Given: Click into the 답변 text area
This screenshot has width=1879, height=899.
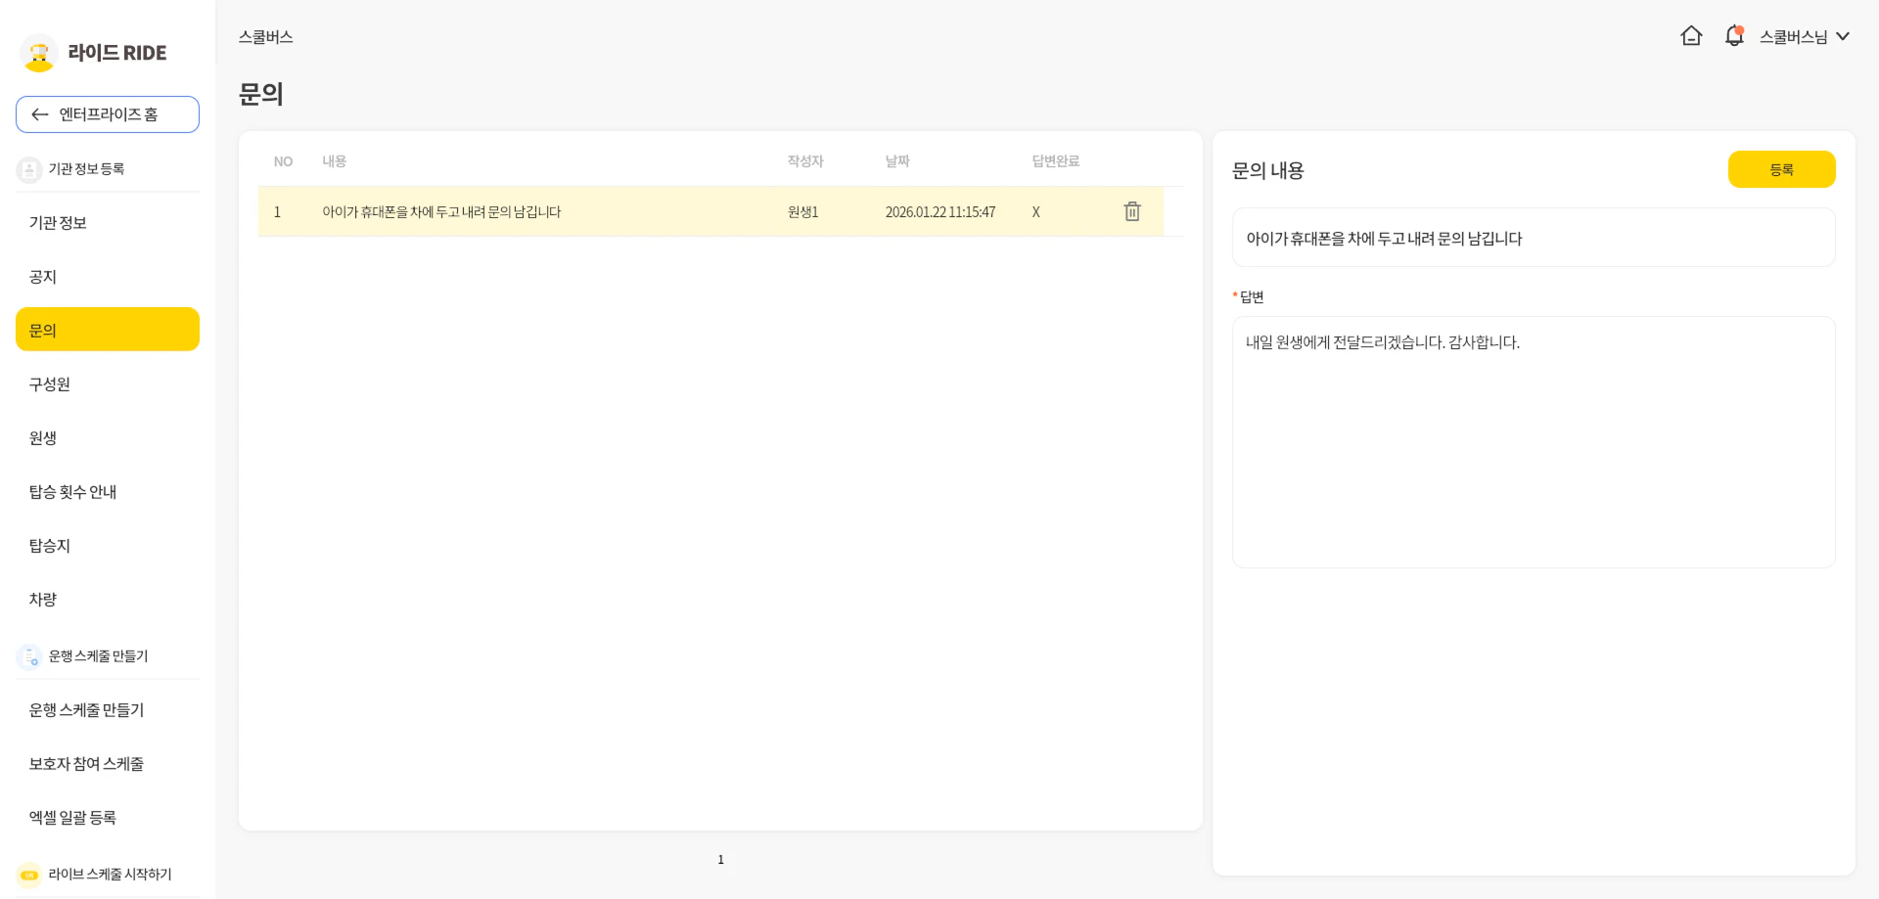Looking at the screenshot, I should point(1533,441).
